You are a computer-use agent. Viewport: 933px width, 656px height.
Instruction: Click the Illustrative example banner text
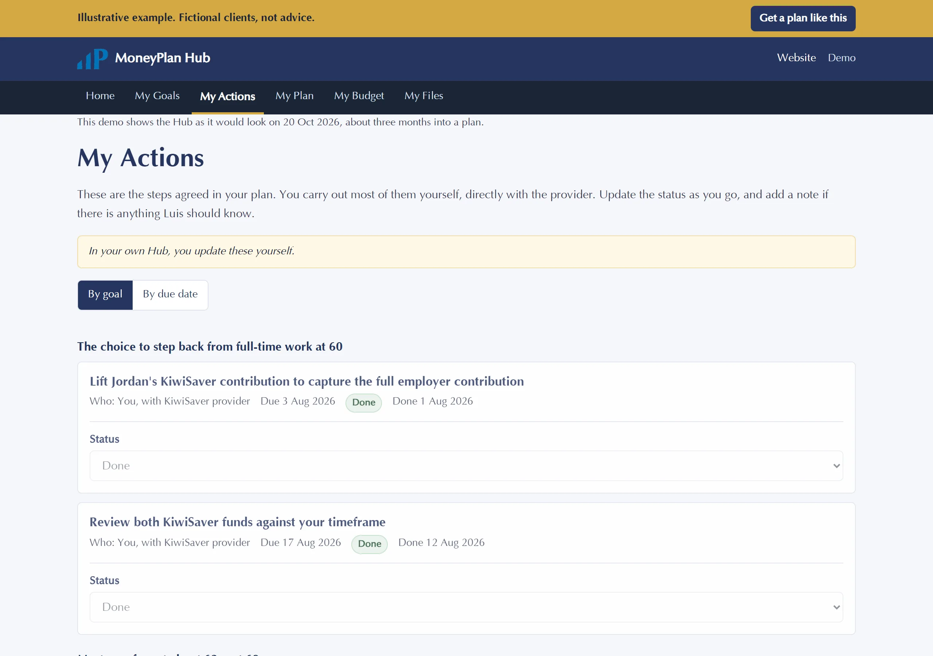(x=196, y=18)
